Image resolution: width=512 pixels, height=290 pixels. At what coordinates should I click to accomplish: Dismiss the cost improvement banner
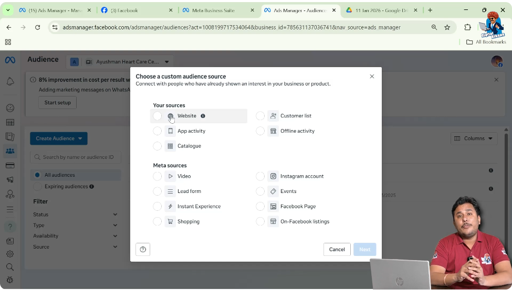pyautogui.click(x=496, y=80)
